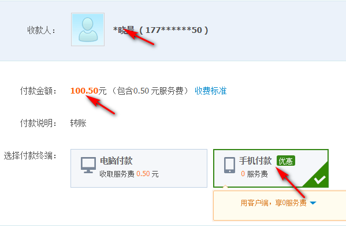Viewport: 346px width, 231px height.
Task: Click the 收款人 label
Action: point(41,30)
